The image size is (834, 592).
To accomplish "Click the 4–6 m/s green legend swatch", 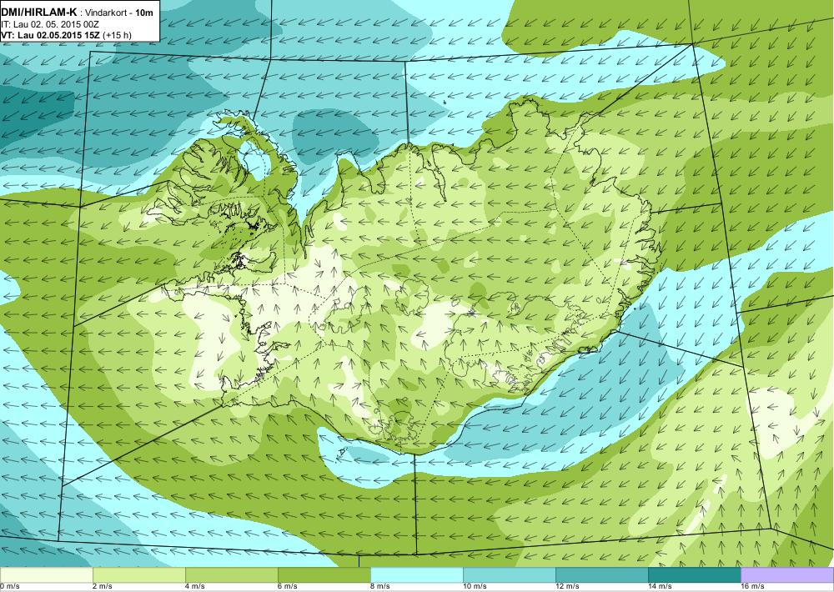I will click(231, 575).
